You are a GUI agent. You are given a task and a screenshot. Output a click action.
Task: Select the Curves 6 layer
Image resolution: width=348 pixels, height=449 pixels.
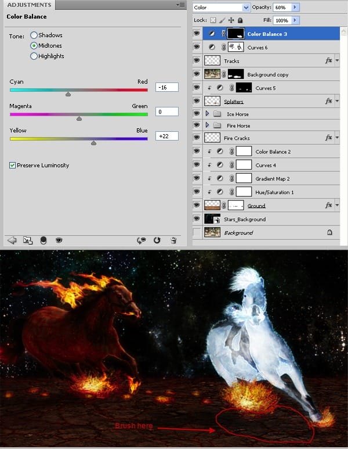(x=271, y=47)
